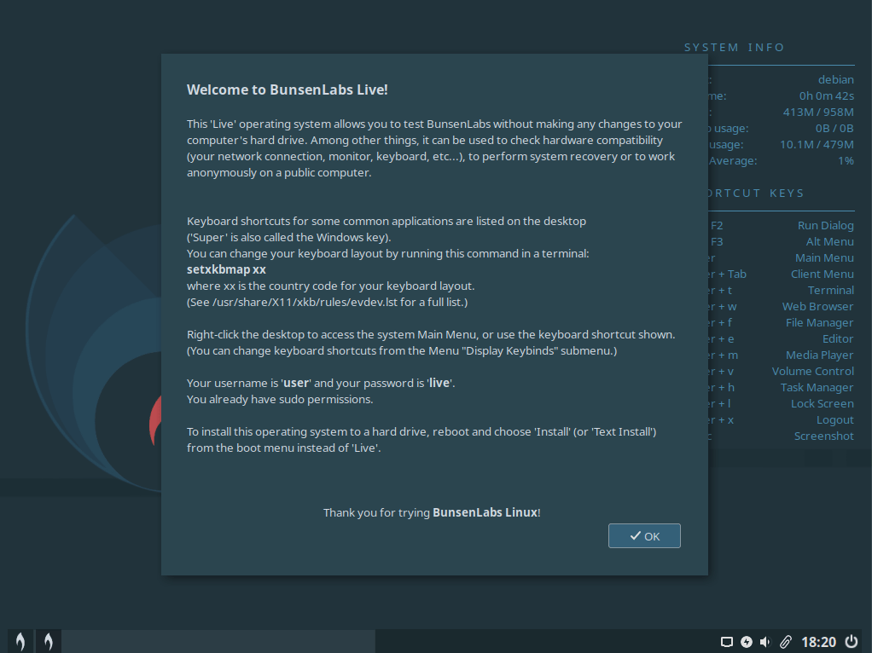Click the OK button in Welcome dialog
872x653 pixels.
(x=644, y=536)
